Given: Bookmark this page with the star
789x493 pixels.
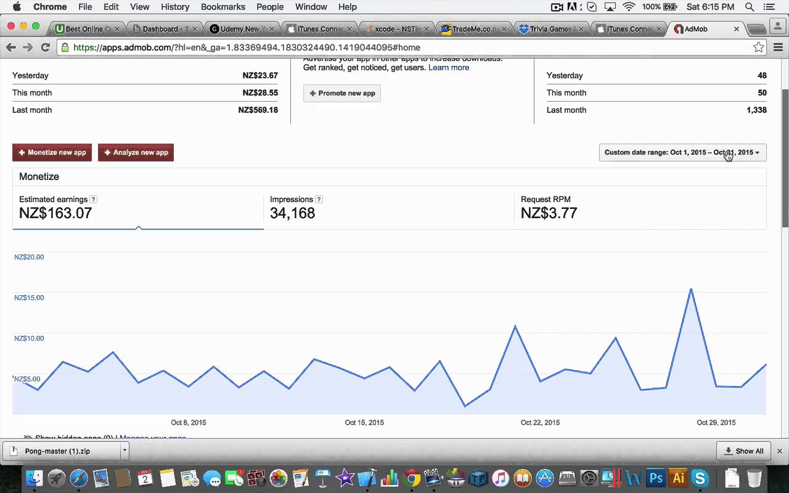Looking at the screenshot, I should coord(759,47).
